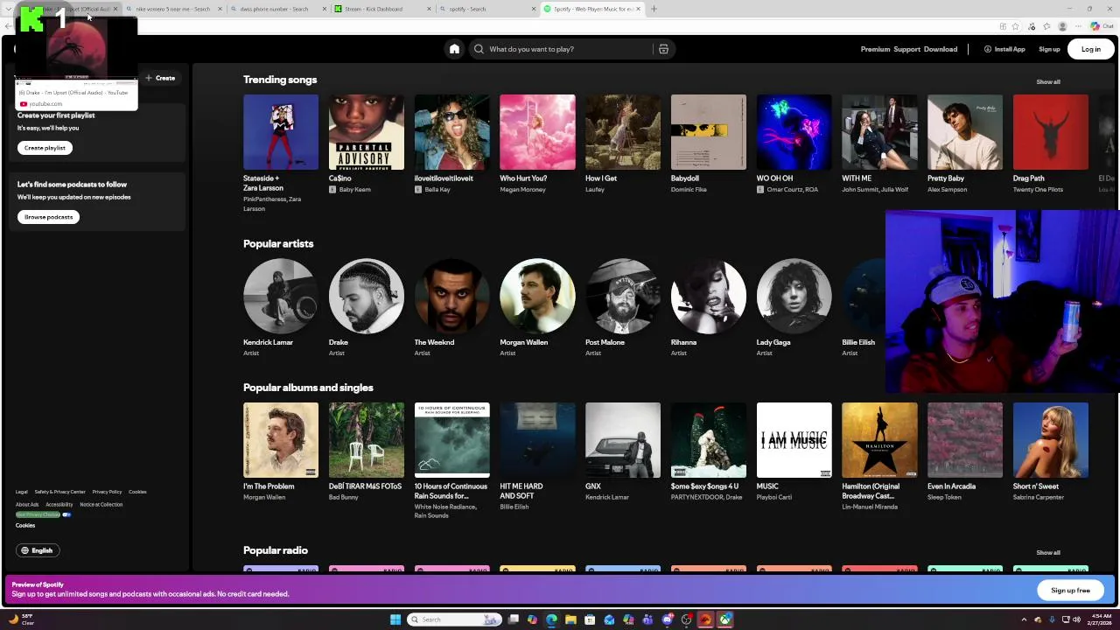Show all Trending songs
Image resolution: width=1120 pixels, height=630 pixels.
click(x=1048, y=81)
